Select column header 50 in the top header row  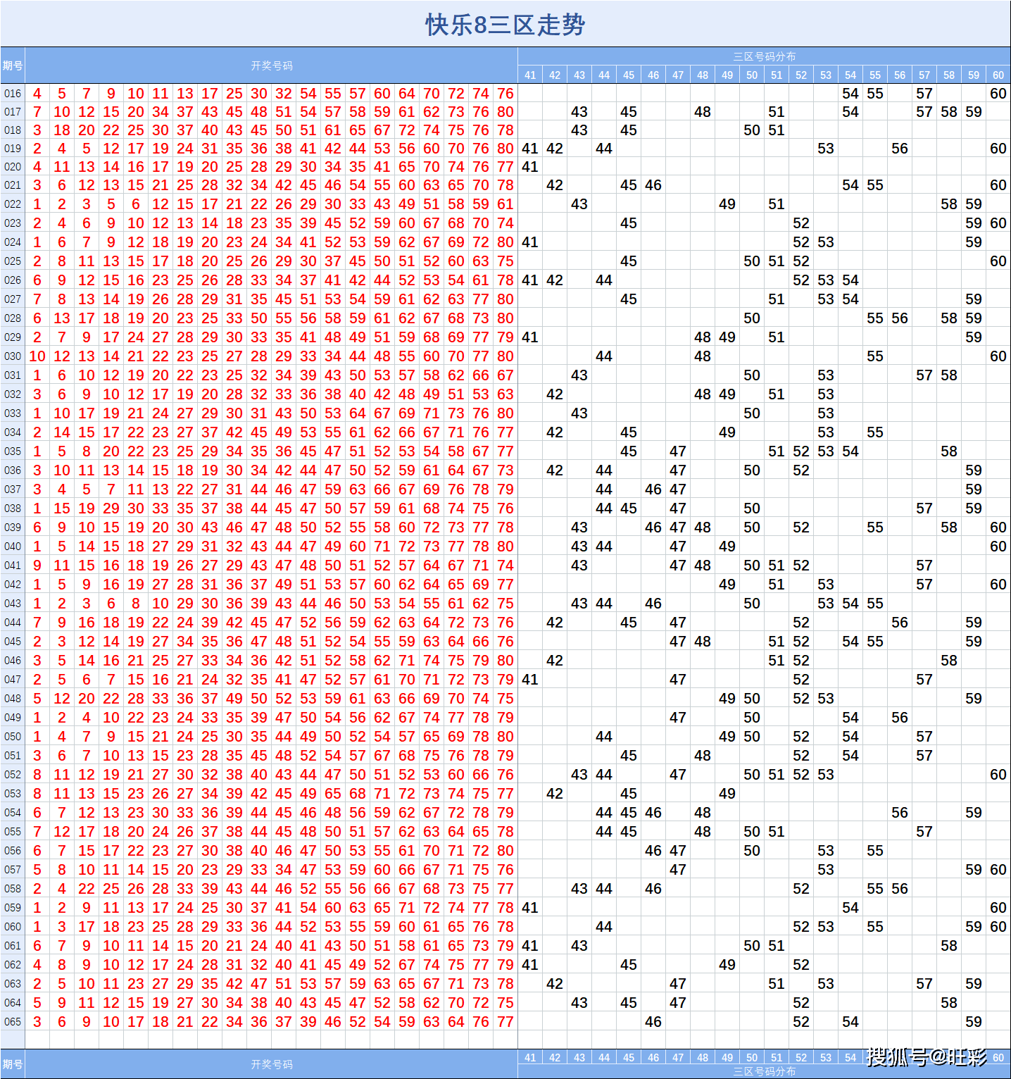pyautogui.click(x=752, y=75)
